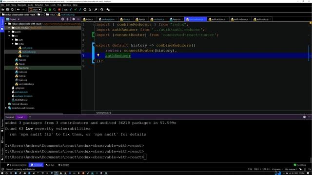Expand the node_modules folder
Image resolution: width=312 pixels, height=175 pixels.
pos(9,28)
